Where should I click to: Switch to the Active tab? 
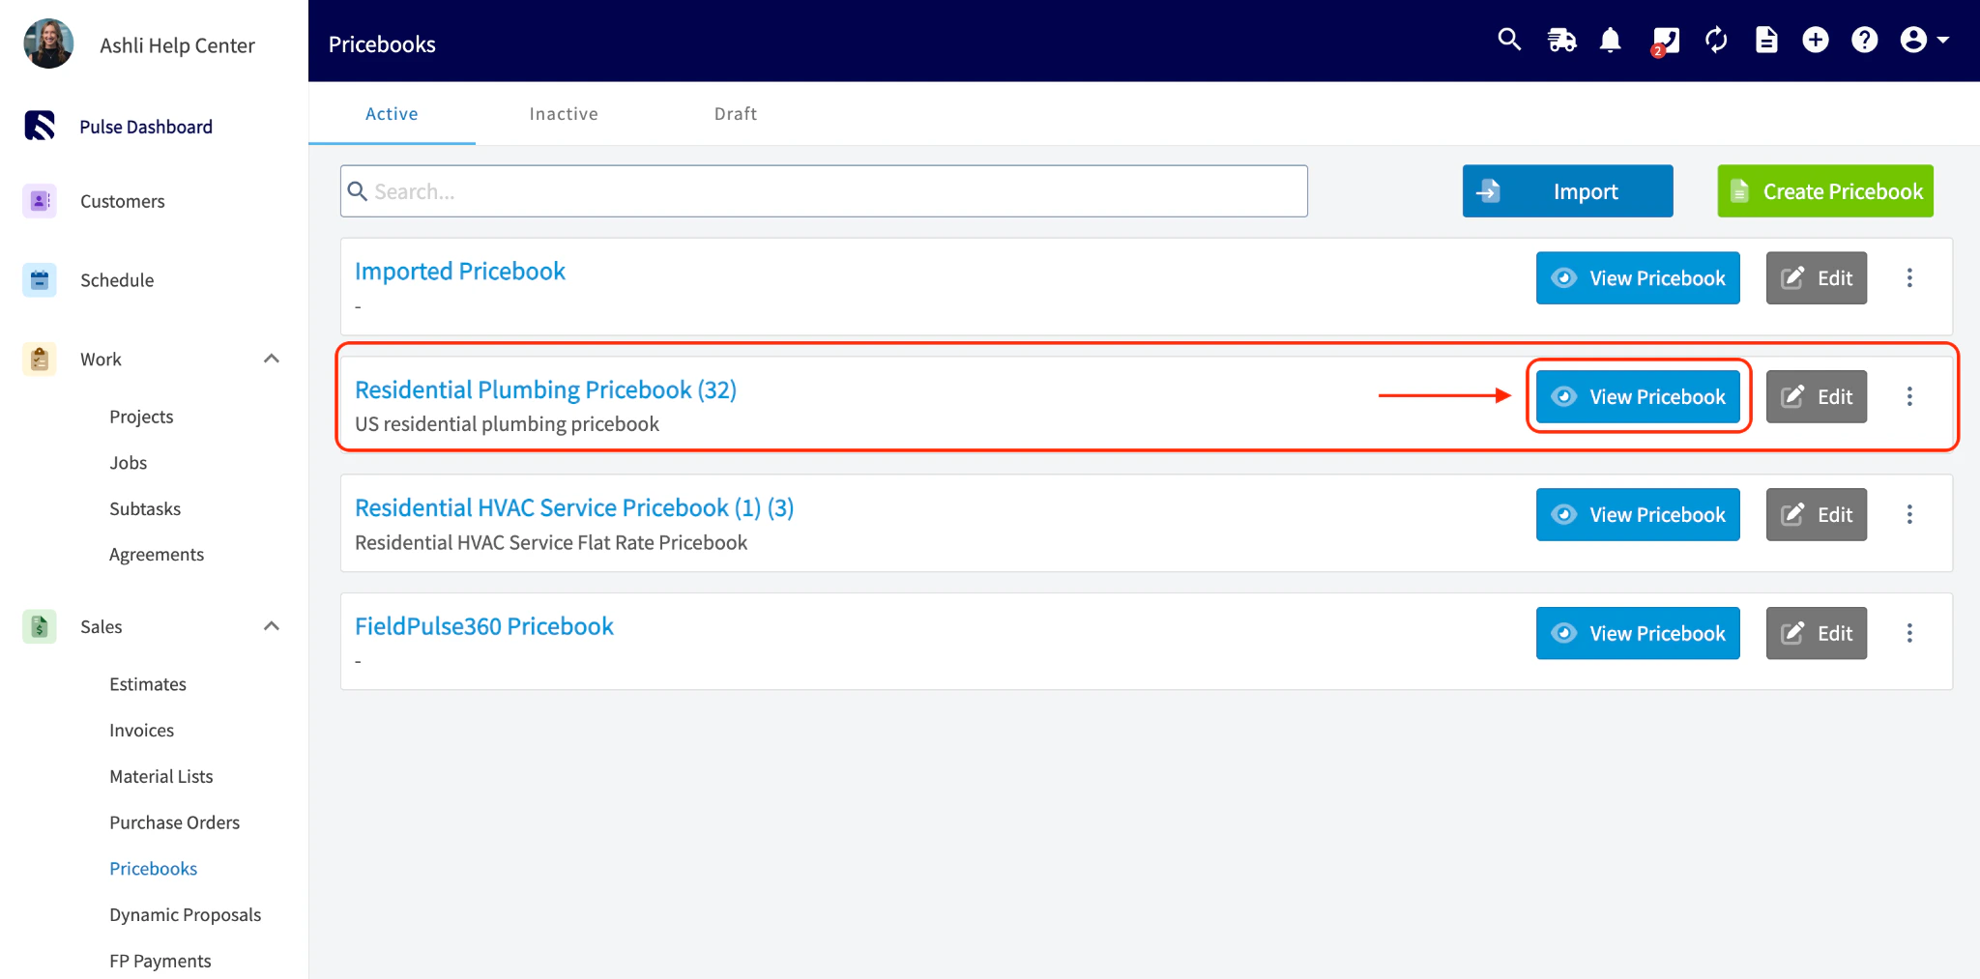[392, 114]
